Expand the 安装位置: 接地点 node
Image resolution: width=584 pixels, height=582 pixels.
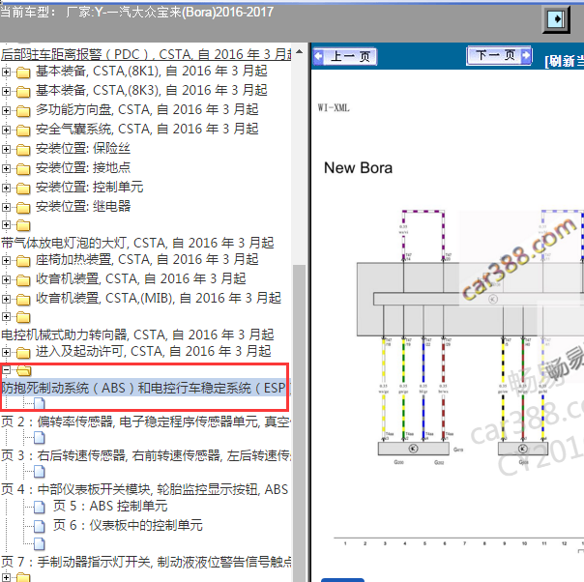(6, 168)
